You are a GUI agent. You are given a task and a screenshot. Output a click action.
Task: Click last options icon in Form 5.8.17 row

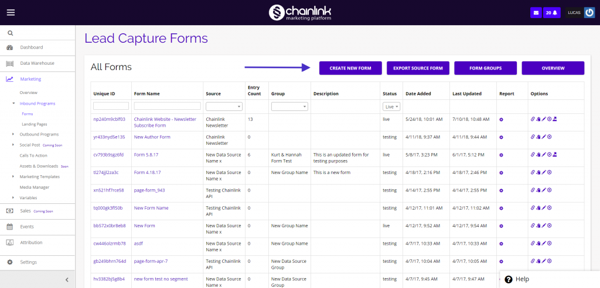[555, 154]
